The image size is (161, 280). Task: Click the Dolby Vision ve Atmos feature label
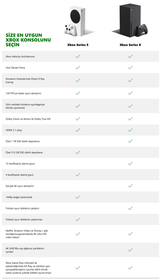tap(28, 119)
